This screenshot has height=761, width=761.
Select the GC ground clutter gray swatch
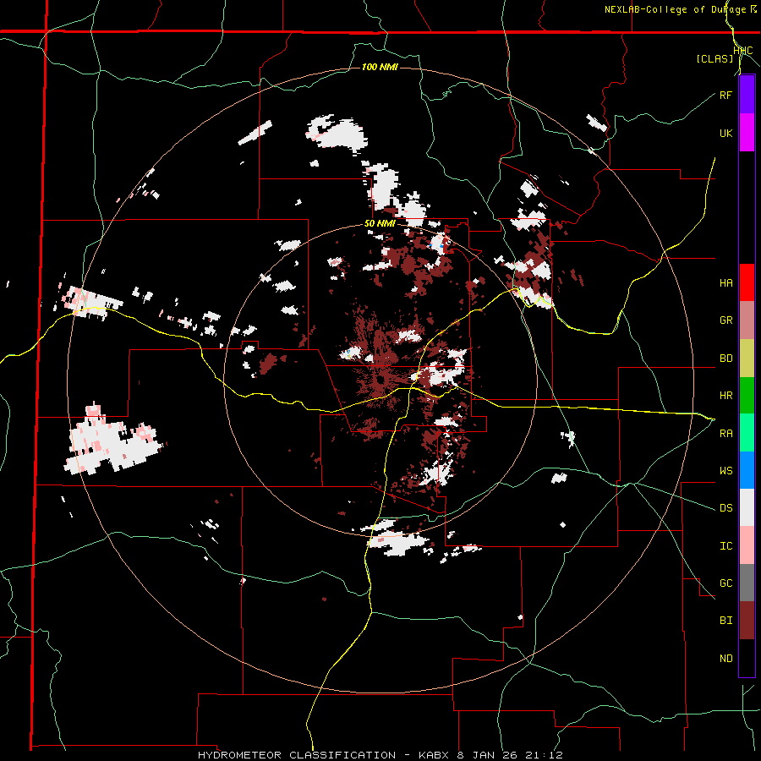coord(747,583)
